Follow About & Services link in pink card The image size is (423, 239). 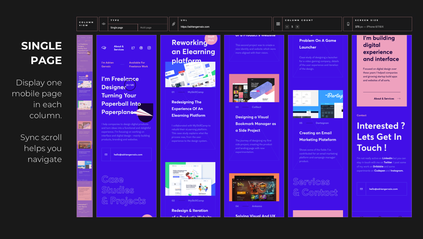384,99
